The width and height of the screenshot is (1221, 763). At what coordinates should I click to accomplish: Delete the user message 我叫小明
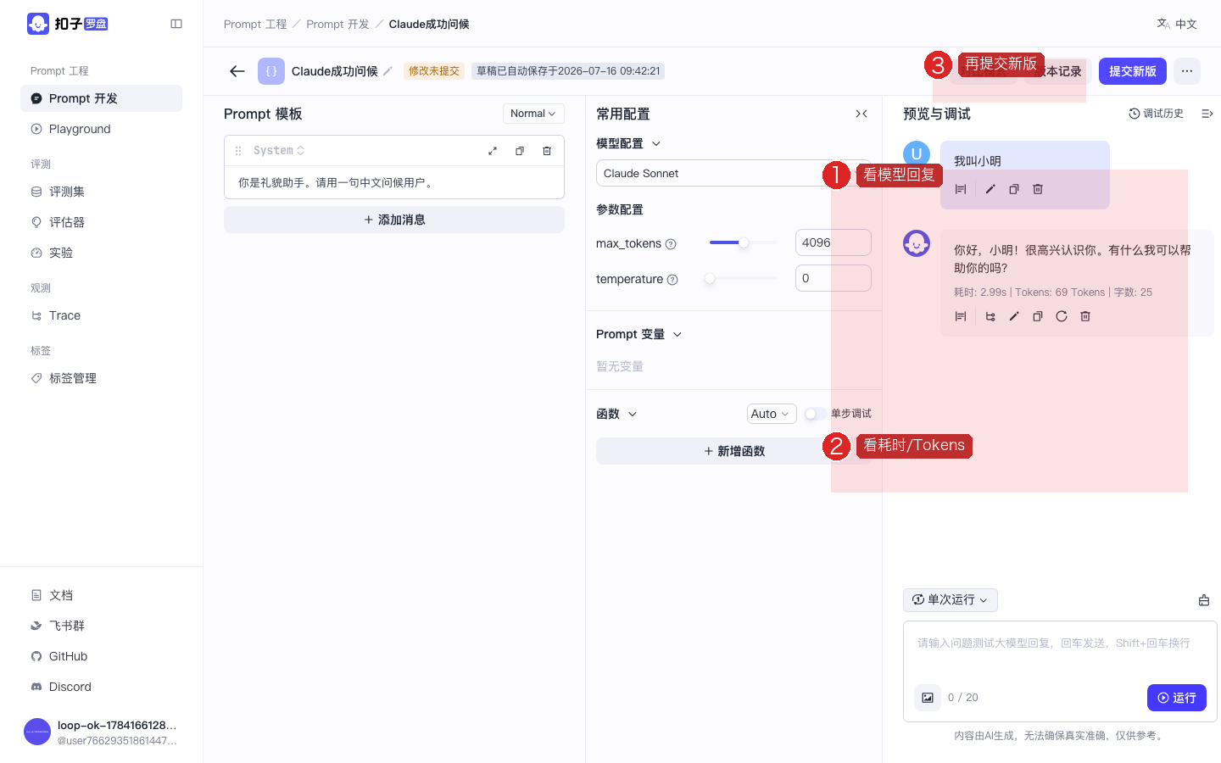point(1038,189)
